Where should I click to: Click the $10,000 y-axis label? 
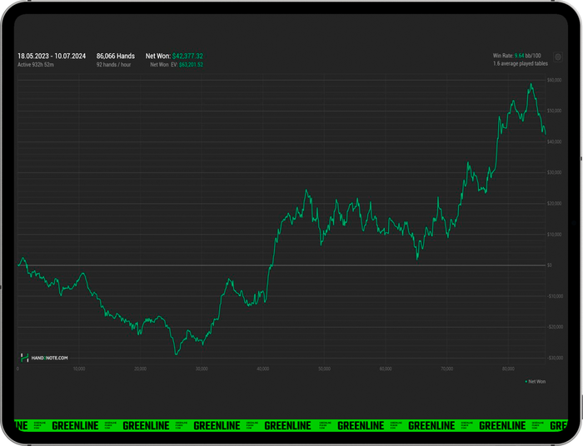coord(554,235)
